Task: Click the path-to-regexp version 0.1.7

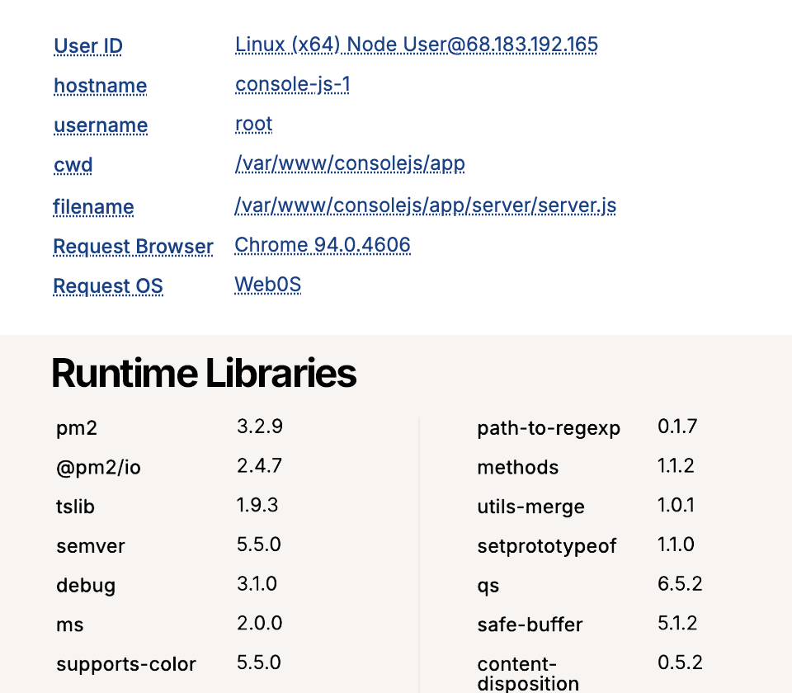Action: pos(677,427)
